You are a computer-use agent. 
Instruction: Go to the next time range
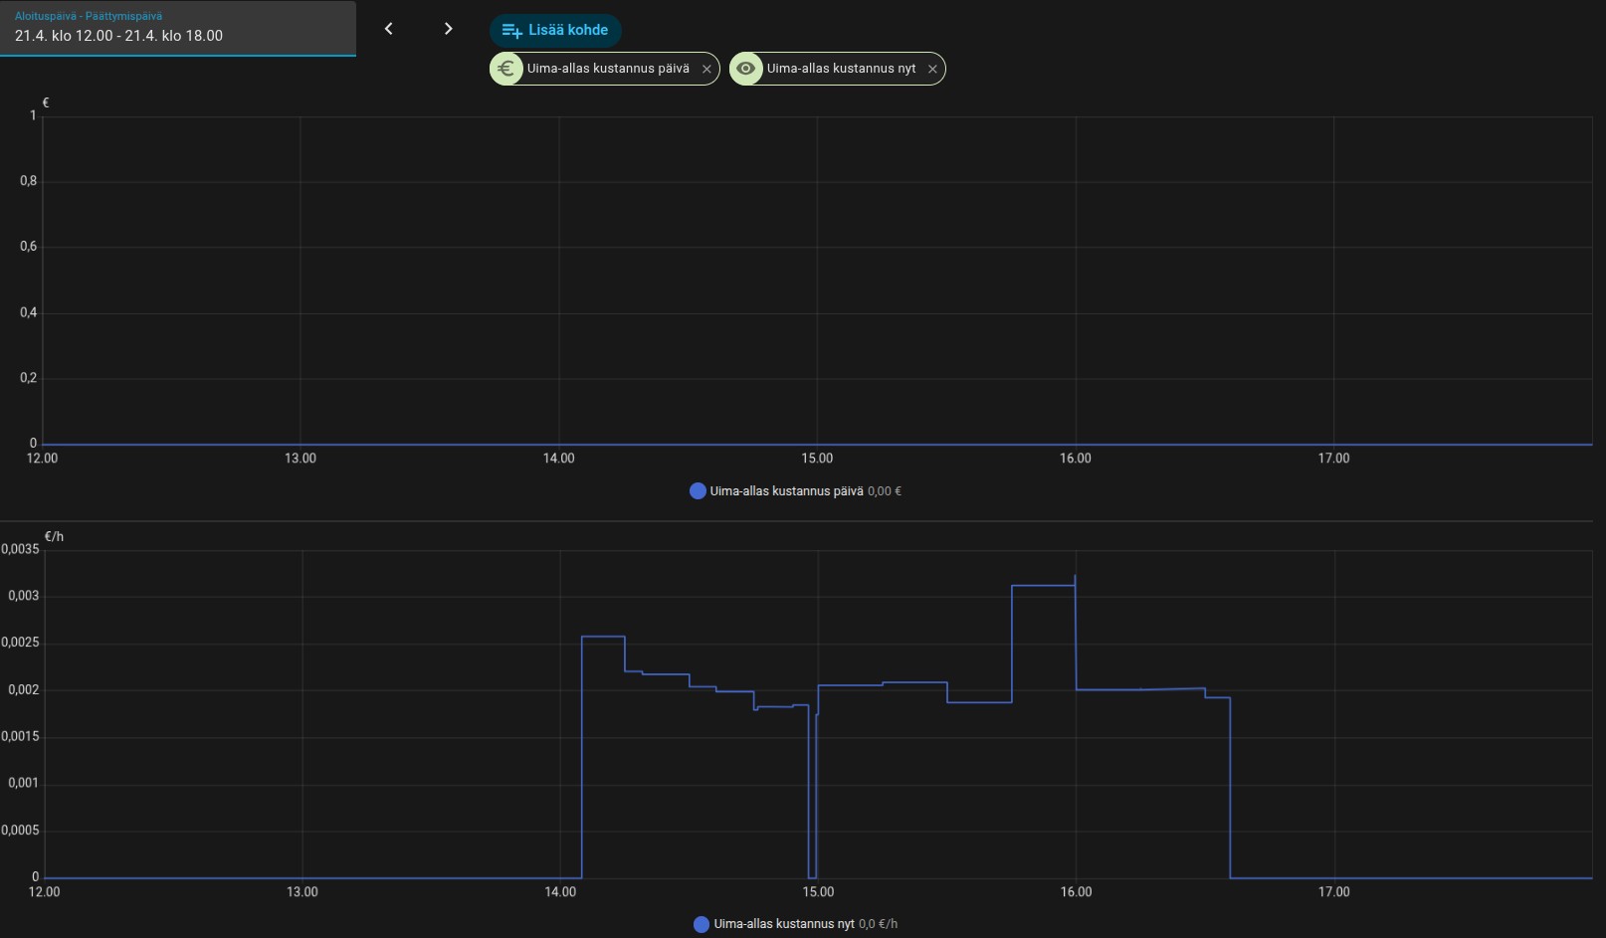pos(448,29)
